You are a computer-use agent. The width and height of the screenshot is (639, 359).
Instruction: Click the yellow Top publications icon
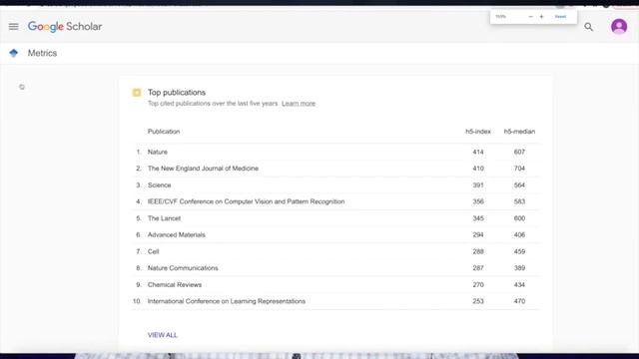click(137, 93)
